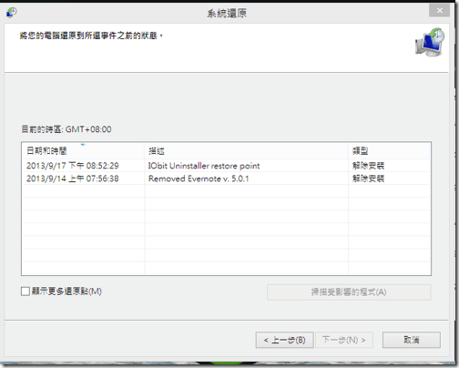Click the sort arrow above date column
Screen dimensions: 459x368
83,145
